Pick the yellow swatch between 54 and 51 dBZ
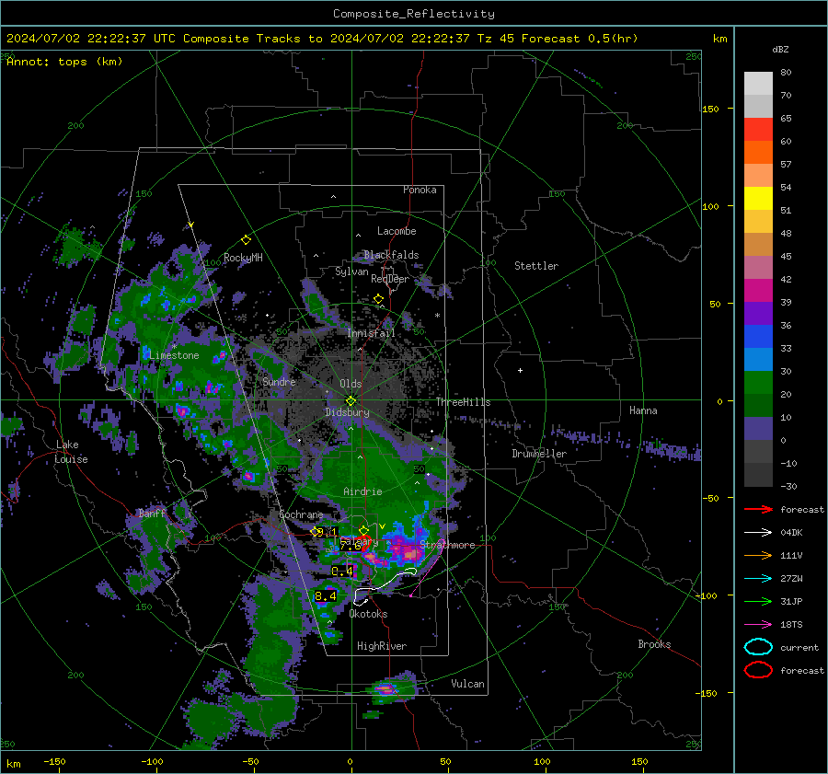 [758, 199]
